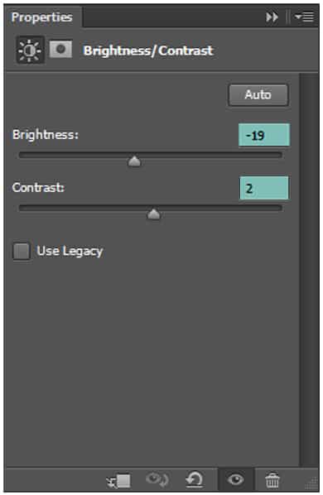Click the Contrast label
This screenshot has height=495, width=323.
(38, 188)
